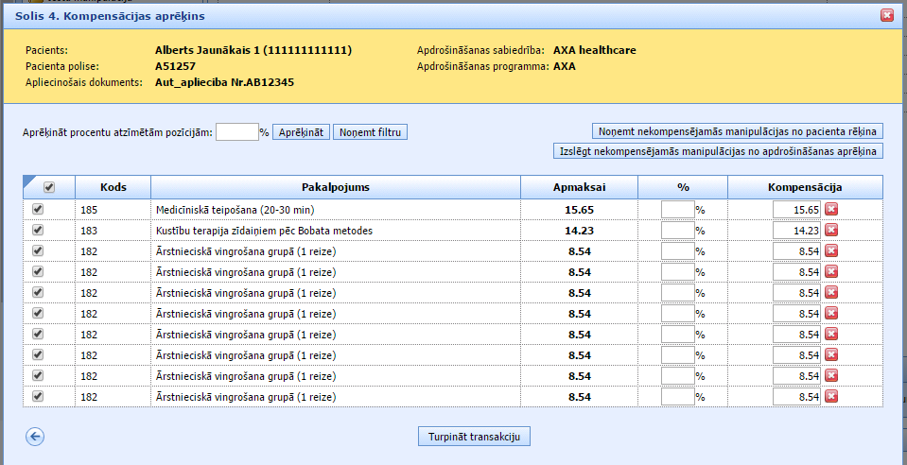The image size is (907, 465).
Task: Click the Pakalpojums column header
Action: pos(335,187)
